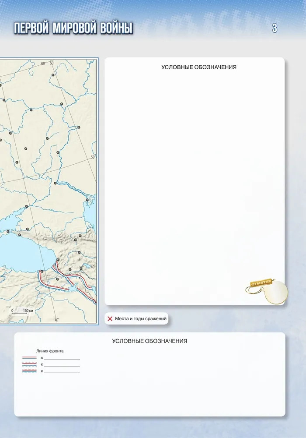
Task: Click the red X battle marker icon
Action: tap(110, 318)
